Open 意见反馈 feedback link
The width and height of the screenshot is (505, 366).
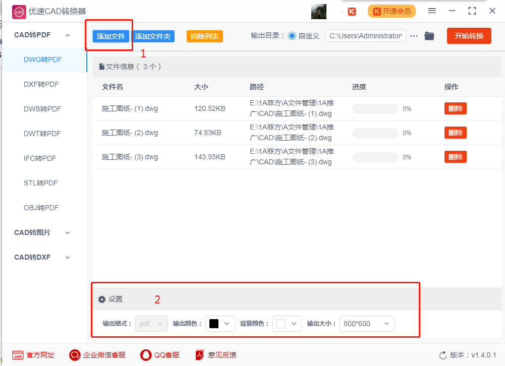point(222,355)
